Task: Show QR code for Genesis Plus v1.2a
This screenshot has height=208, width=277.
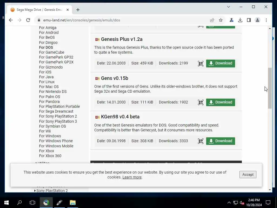Action: pyautogui.click(x=201, y=63)
